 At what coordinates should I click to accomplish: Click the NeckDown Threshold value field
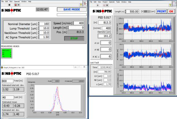coord(44,33)
